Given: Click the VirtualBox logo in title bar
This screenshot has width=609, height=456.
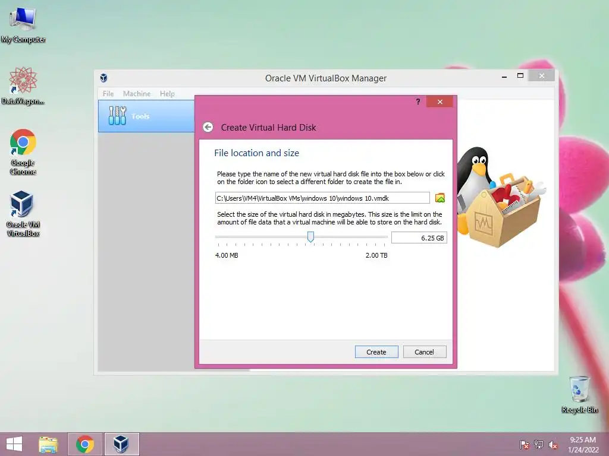Looking at the screenshot, I should (x=103, y=78).
